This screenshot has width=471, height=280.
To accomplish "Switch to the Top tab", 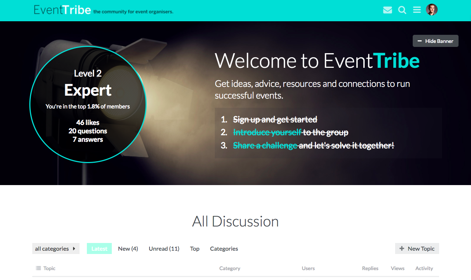I will [195, 248].
